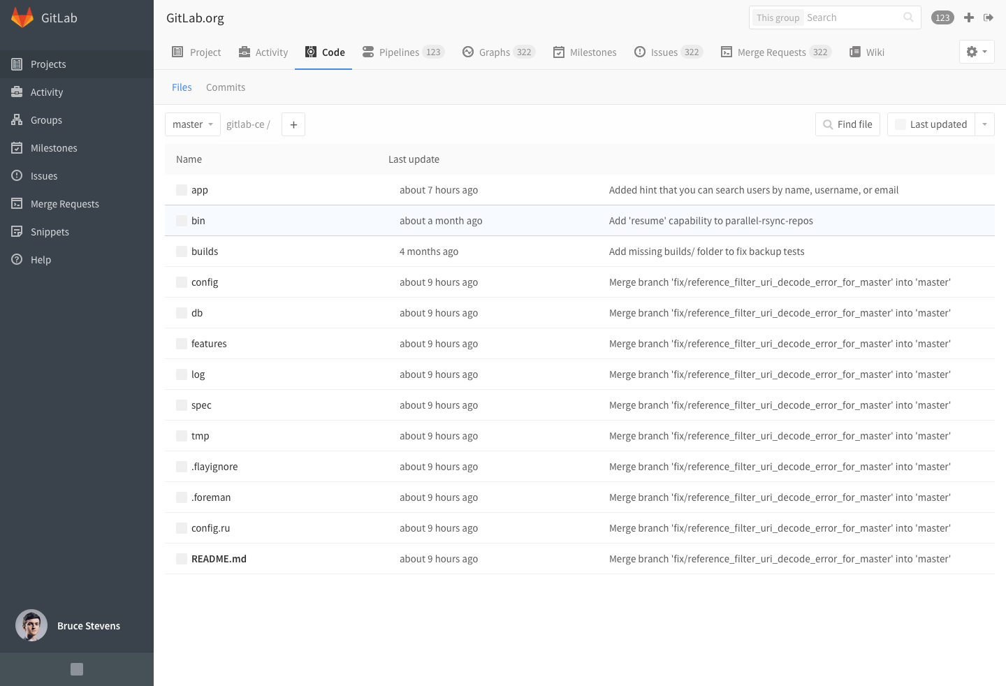The image size is (1006, 686).
Task: Click inside the group search field
Action: (838, 17)
